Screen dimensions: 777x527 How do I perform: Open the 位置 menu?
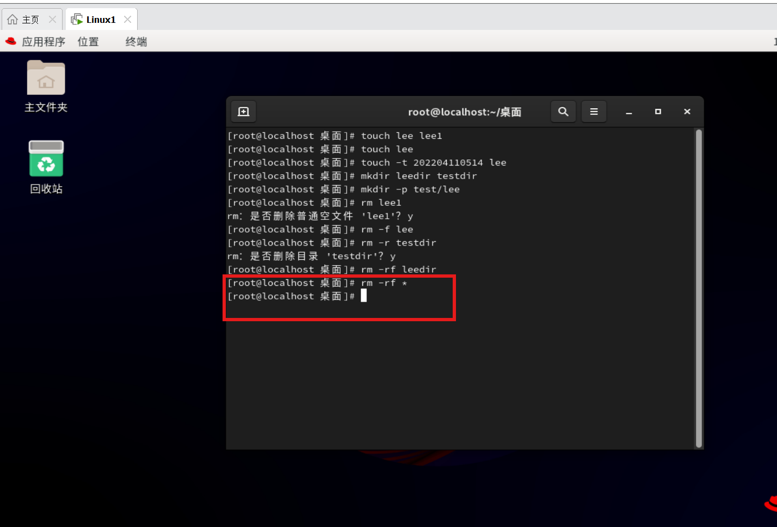[88, 42]
